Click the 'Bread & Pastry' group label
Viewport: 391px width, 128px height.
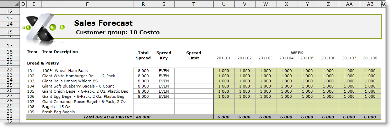(x=43, y=63)
